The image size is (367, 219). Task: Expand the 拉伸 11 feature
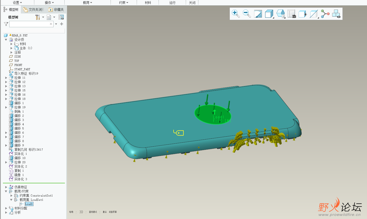tap(6, 78)
